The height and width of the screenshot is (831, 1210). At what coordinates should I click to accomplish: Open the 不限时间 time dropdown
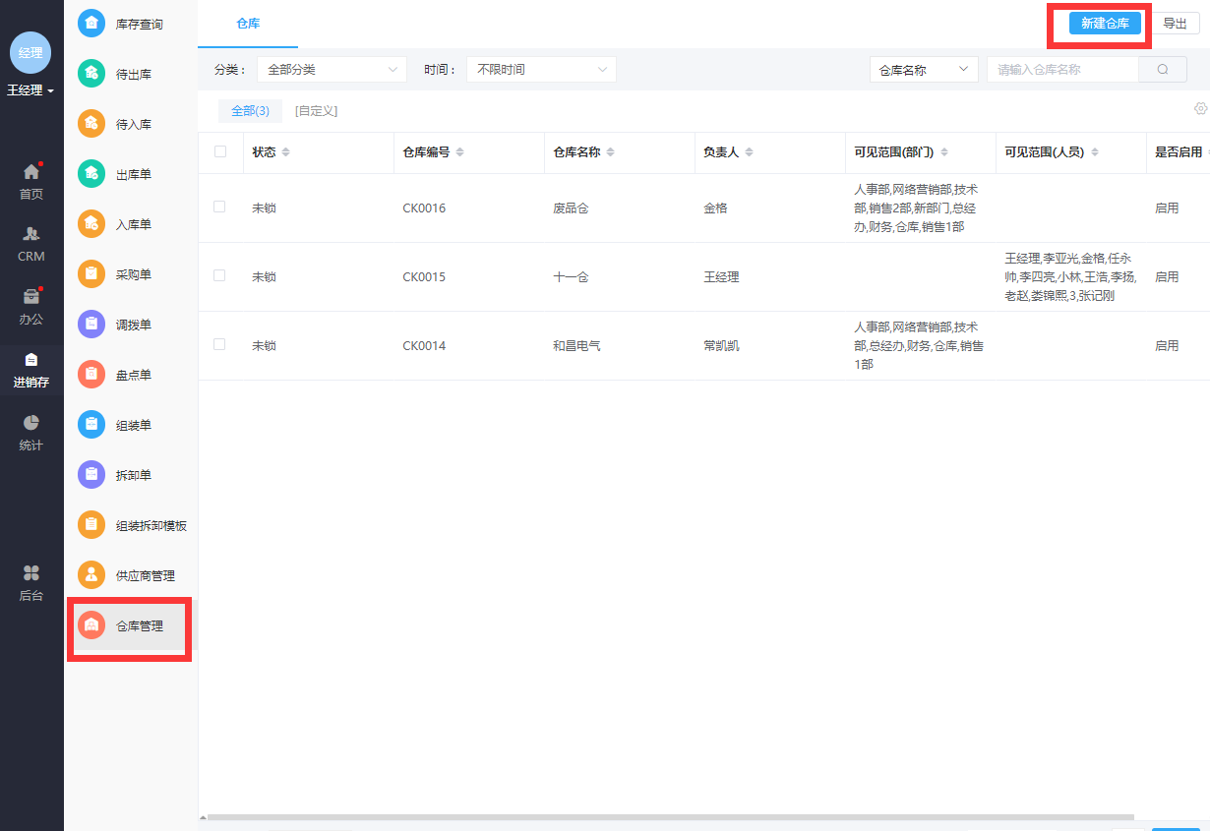pyautogui.click(x=541, y=69)
